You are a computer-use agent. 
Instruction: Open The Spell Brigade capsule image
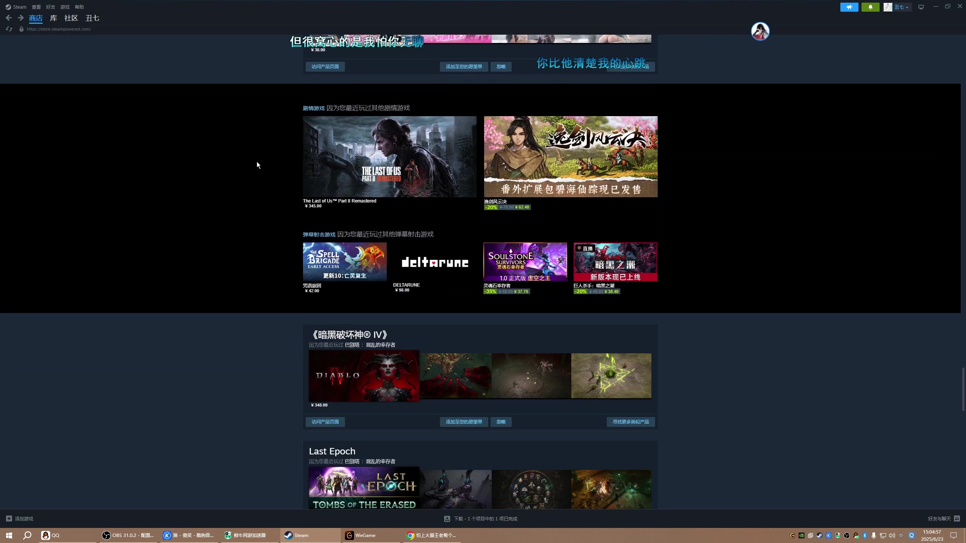coord(345,262)
